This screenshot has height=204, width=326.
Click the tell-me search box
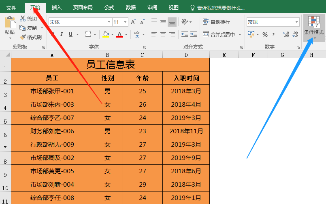pyautogui.click(x=221, y=8)
